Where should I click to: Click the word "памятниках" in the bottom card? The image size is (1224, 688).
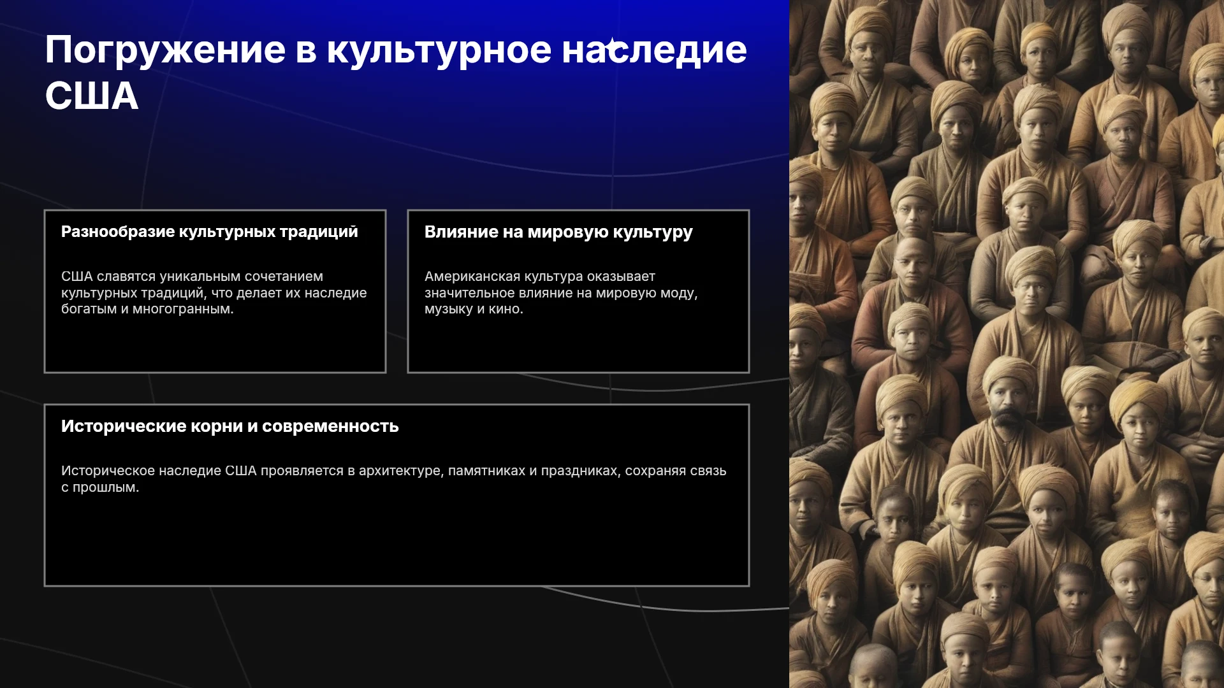486,471
